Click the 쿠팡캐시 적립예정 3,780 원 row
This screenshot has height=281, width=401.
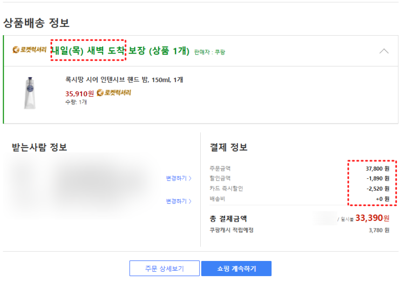tap(300, 230)
